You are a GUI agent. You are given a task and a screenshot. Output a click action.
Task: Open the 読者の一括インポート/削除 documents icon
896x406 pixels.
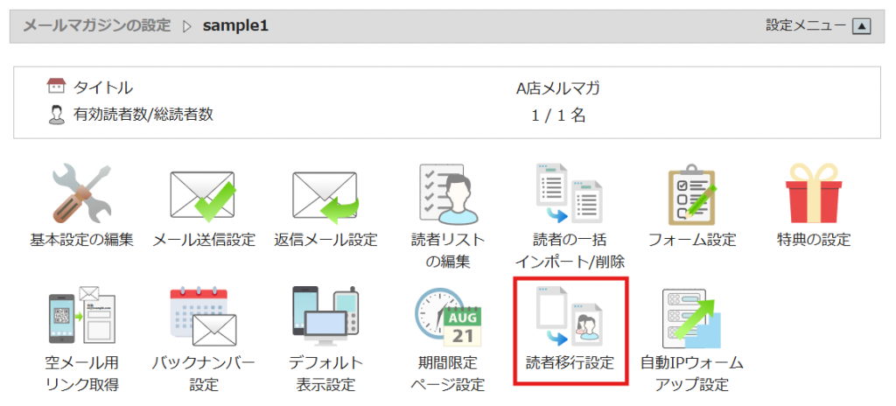pos(570,194)
